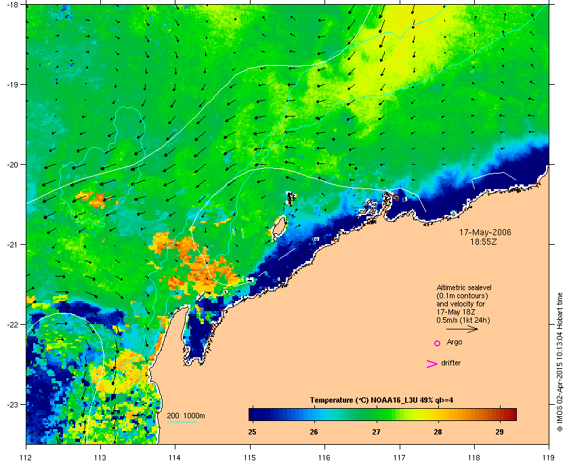This screenshot has width=569, height=461.
Task: Click the 29 label on temperature scale
Action: click(500, 432)
